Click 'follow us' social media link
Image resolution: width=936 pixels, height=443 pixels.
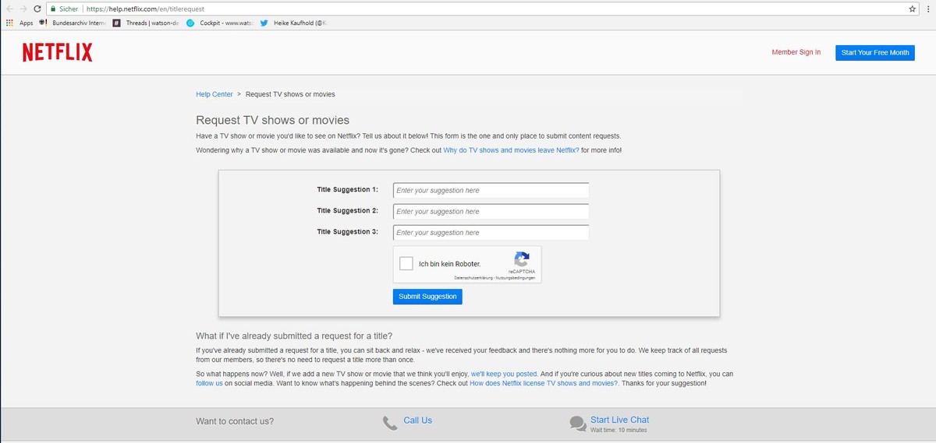pyautogui.click(x=209, y=383)
